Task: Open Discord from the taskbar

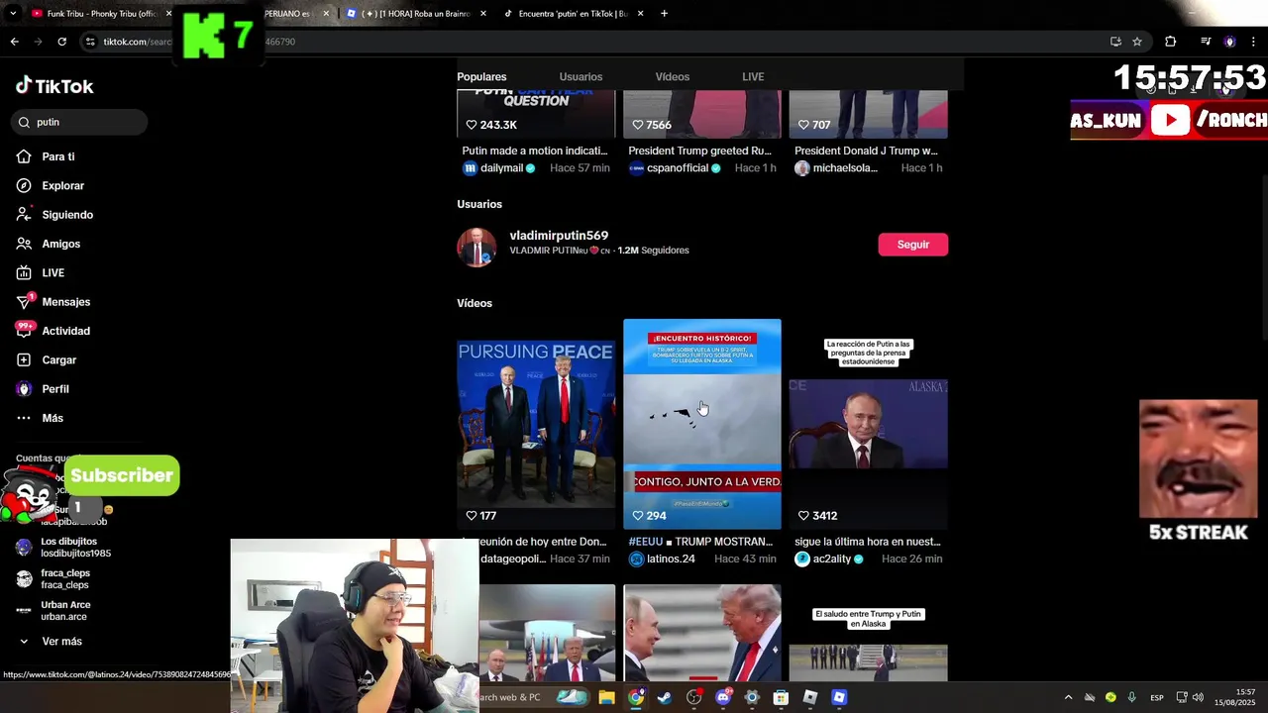Action: (x=723, y=697)
